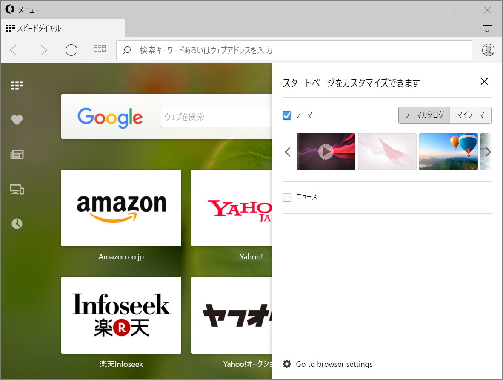Image resolution: width=503 pixels, height=380 pixels.
Task: Uncheck the テーマ checkbox
Action: [x=286, y=115]
